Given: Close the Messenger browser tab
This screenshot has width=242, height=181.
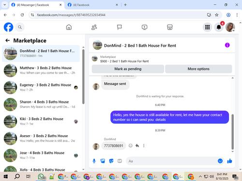Looking at the screenshot, I should 60,5.
